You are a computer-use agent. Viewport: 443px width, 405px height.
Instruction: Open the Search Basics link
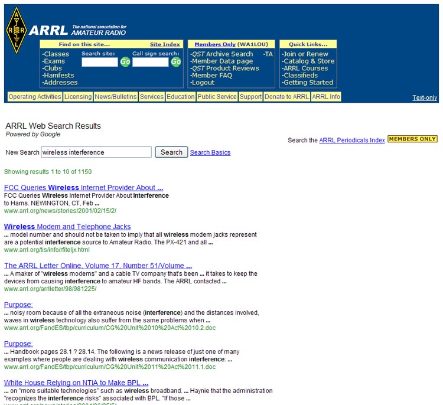pyautogui.click(x=210, y=152)
